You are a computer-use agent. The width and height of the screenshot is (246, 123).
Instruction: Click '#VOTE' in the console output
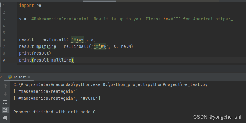click(x=89, y=98)
